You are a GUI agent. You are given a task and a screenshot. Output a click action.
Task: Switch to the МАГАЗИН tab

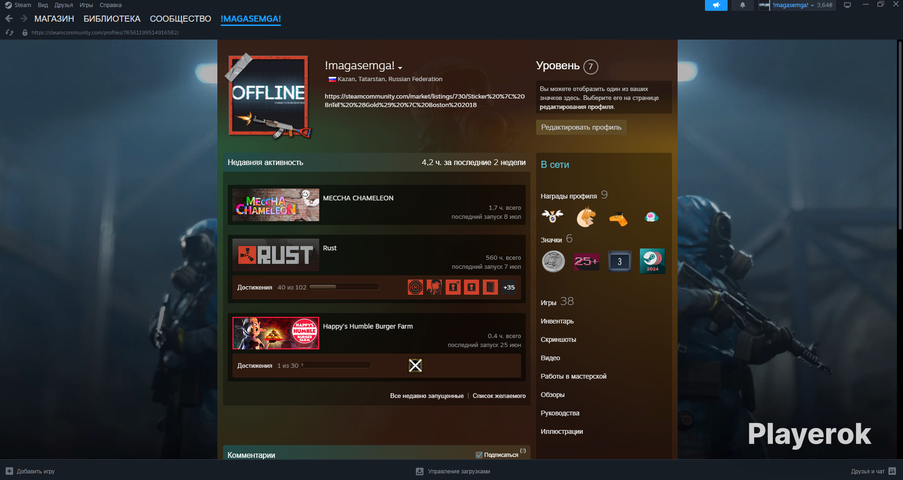click(x=54, y=19)
